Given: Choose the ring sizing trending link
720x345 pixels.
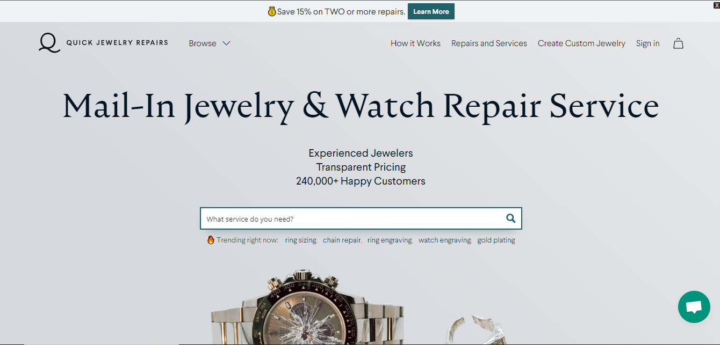Looking at the screenshot, I should click(301, 240).
